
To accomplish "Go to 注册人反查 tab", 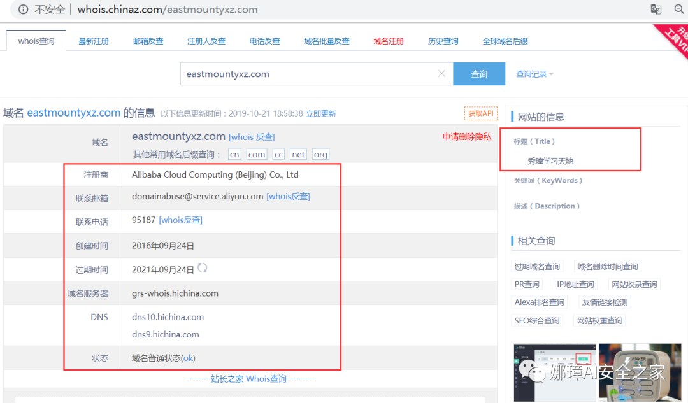I will 206,41.
